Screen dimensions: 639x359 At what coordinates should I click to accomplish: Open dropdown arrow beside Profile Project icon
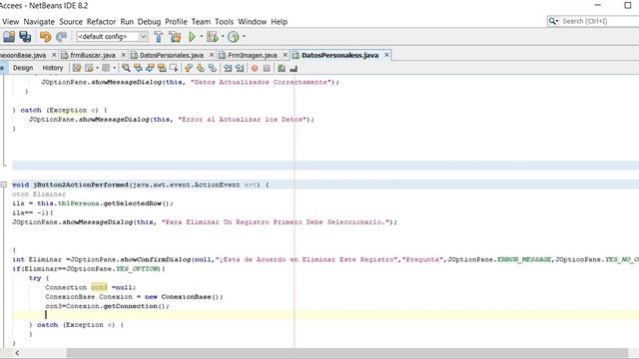(244, 36)
